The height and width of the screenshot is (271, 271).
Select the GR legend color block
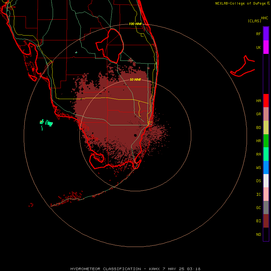pyautogui.click(x=266, y=114)
